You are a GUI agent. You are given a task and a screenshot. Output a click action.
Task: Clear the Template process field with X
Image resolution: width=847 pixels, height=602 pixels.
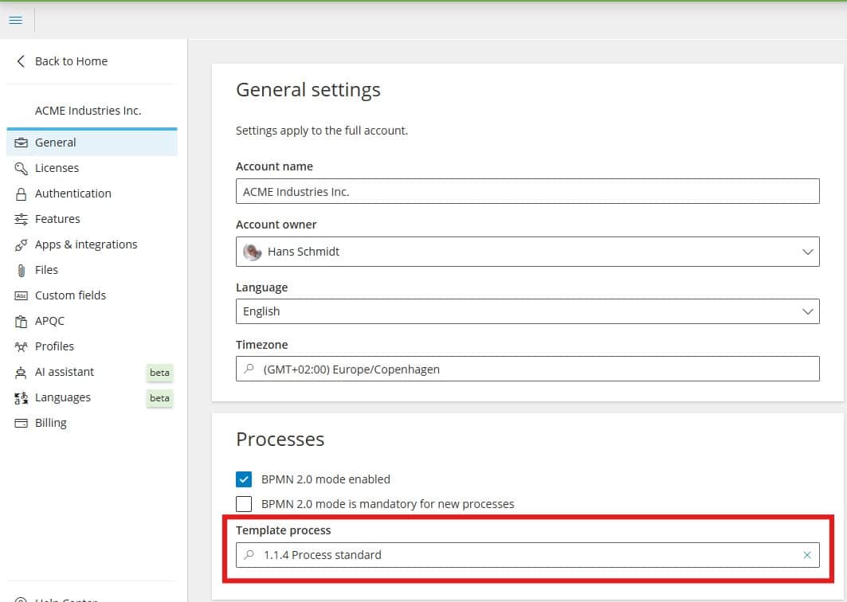[806, 555]
